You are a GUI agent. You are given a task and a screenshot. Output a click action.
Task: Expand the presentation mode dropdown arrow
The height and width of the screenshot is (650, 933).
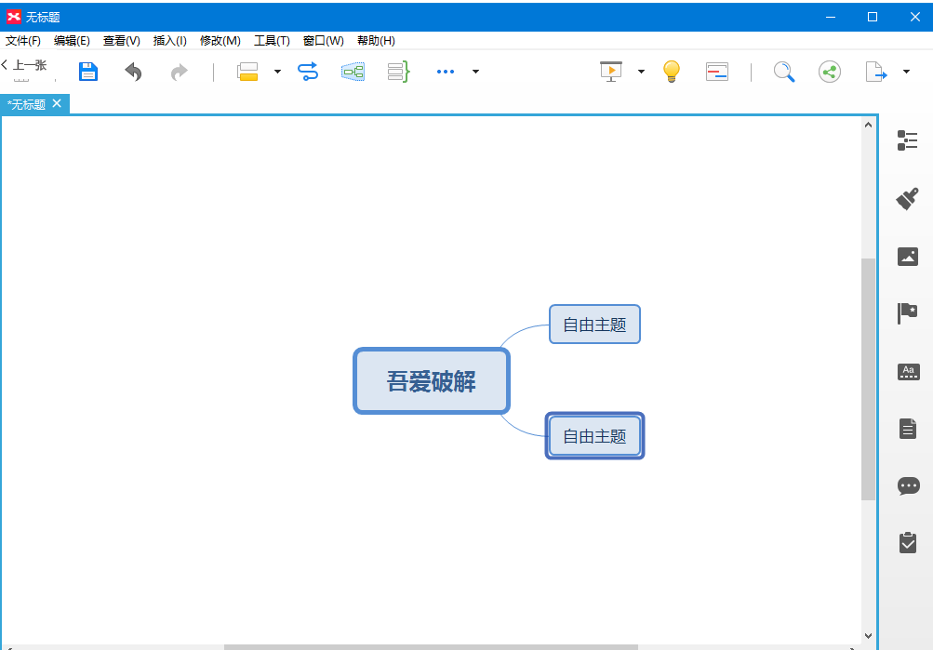[641, 72]
